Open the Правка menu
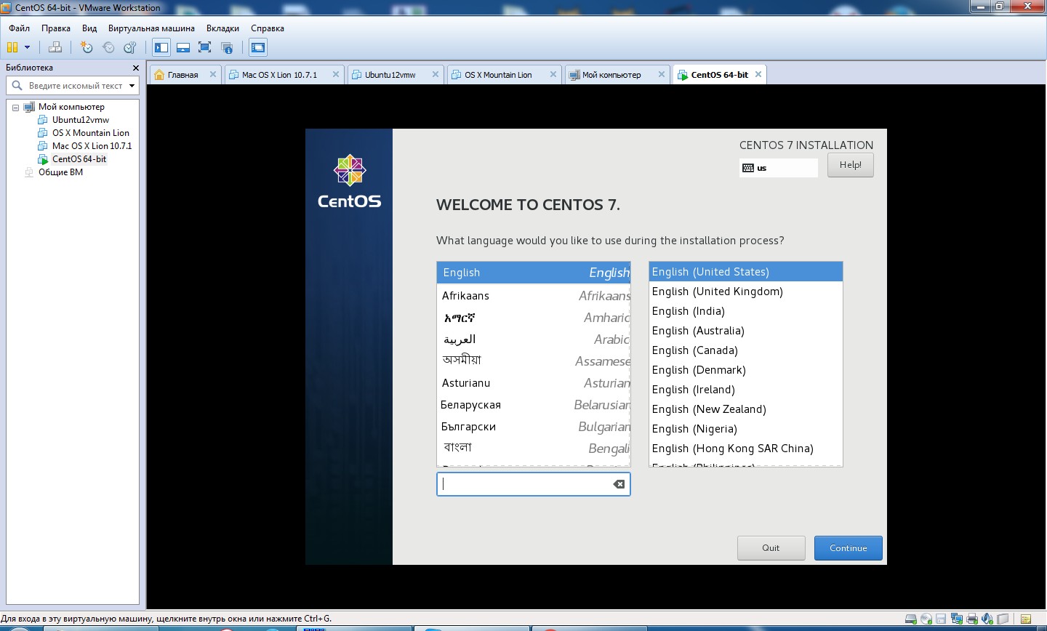This screenshot has height=631, width=1047. click(x=56, y=28)
